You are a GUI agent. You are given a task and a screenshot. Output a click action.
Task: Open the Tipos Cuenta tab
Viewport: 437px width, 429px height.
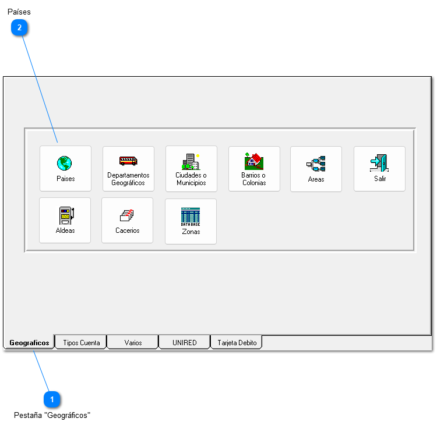(81, 343)
